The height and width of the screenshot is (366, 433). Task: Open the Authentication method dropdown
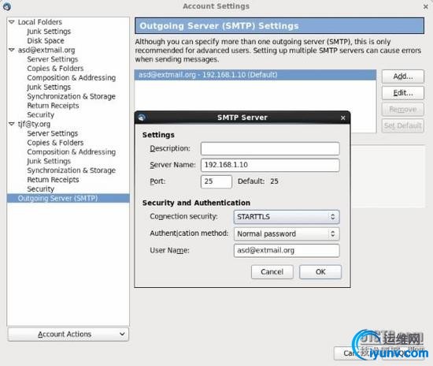pos(287,233)
